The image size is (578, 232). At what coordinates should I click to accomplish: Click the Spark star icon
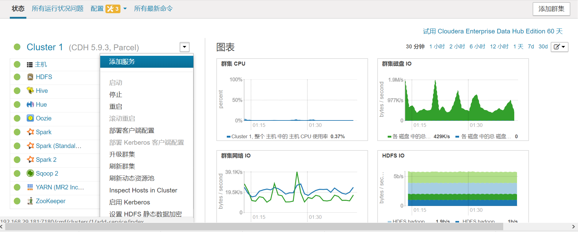point(30,132)
